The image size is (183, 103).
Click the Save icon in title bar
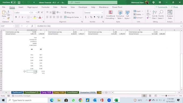pos(19,2)
